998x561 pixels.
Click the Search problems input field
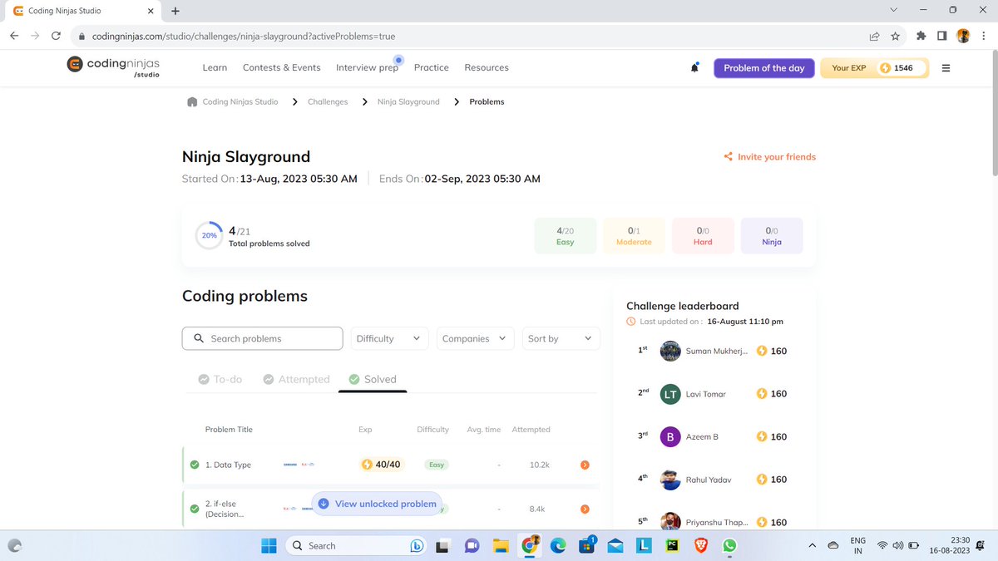262,338
